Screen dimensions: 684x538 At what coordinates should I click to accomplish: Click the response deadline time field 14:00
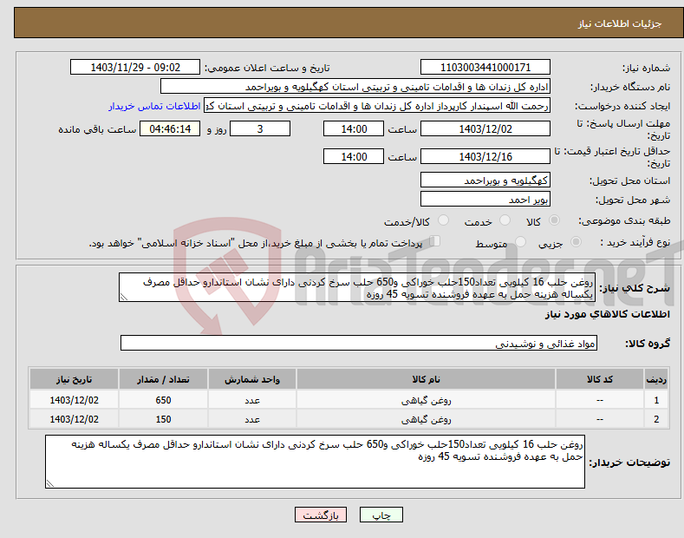point(354,128)
